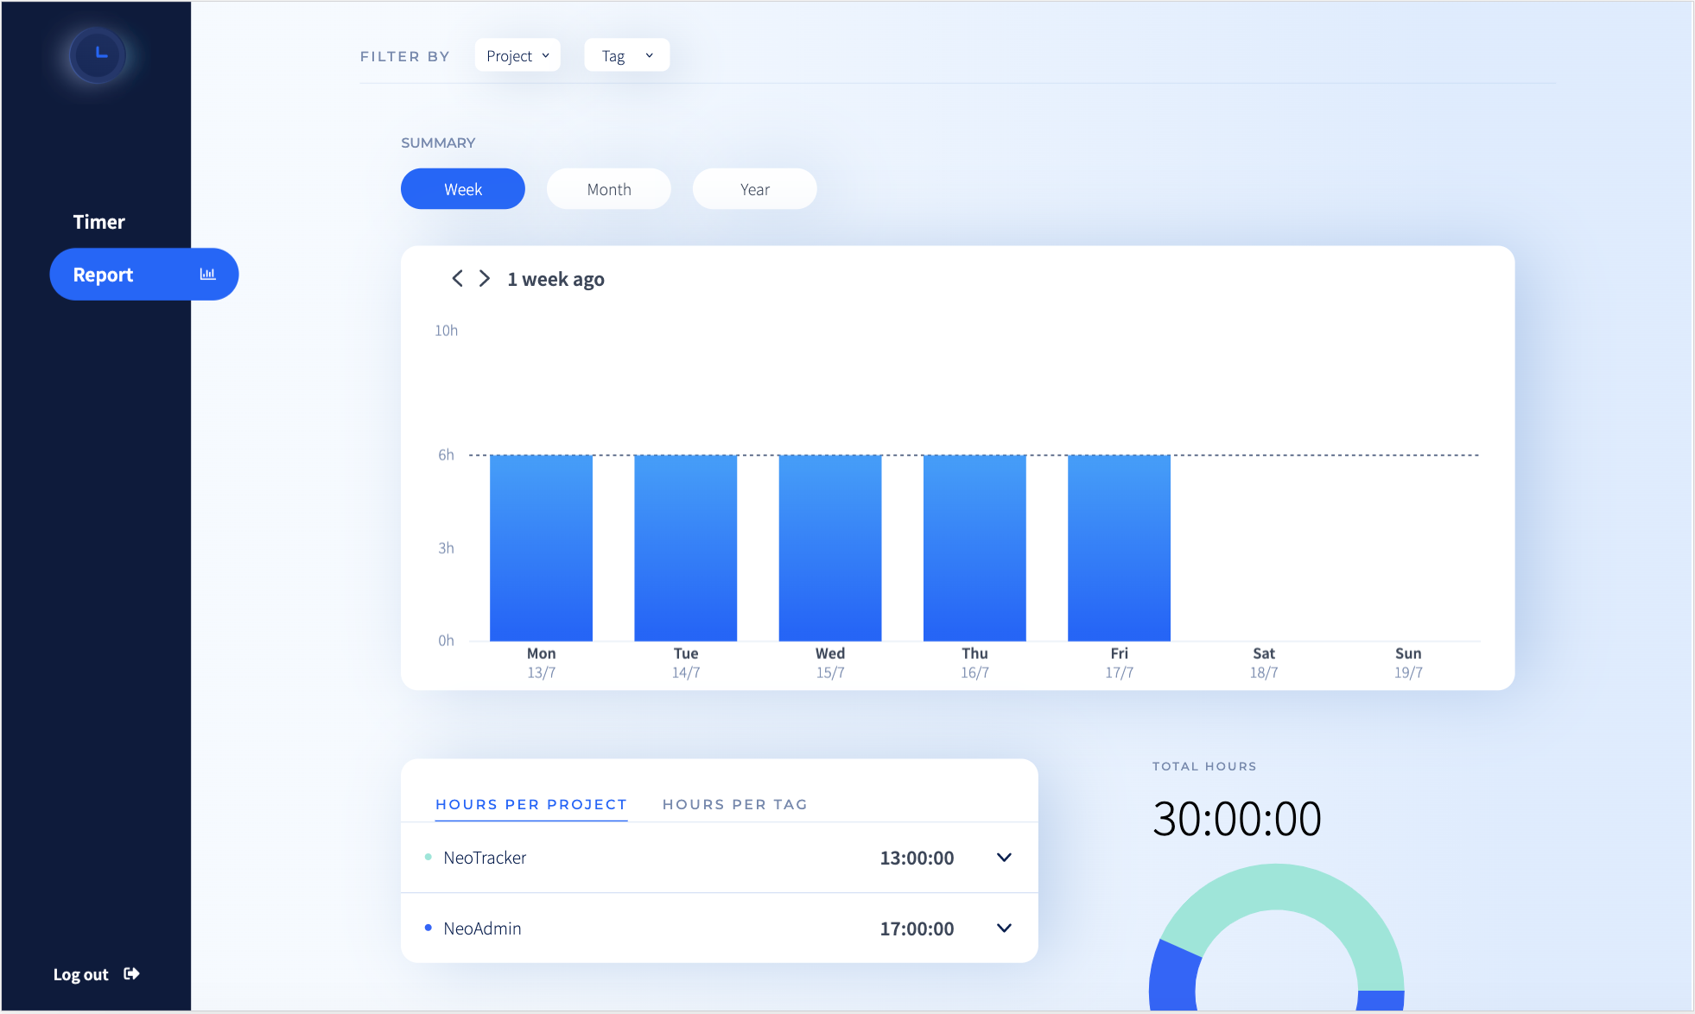Image resolution: width=1695 pixels, height=1014 pixels.
Task: Click the bar chart icon next to Report
Action: 207,274
